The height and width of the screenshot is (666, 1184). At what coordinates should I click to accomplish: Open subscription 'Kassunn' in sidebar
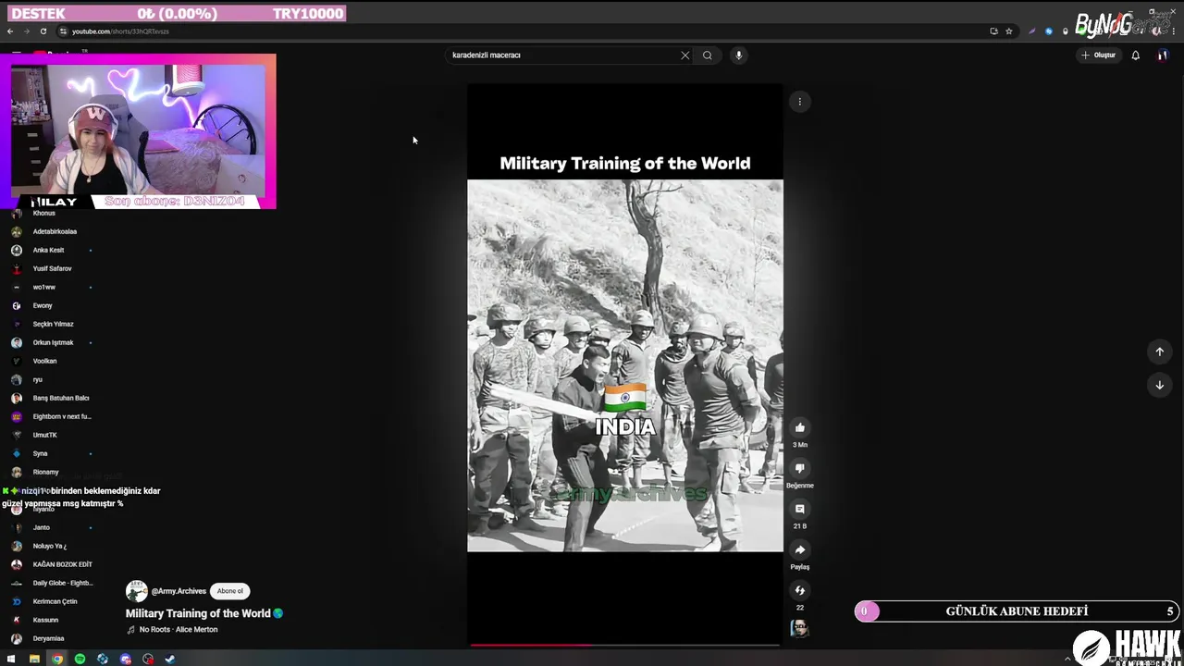click(x=45, y=620)
